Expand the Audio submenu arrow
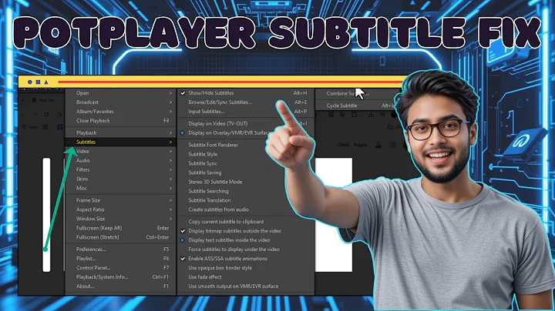 (170, 160)
